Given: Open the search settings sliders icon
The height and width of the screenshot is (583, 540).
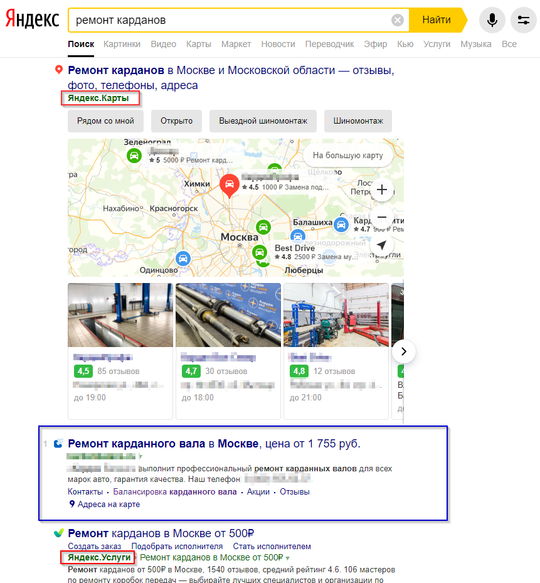Looking at the screenshot, I should point(523,19).
